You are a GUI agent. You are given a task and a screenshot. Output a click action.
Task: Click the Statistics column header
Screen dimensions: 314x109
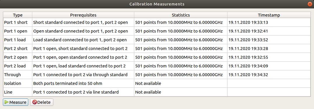tap(181, 15)
